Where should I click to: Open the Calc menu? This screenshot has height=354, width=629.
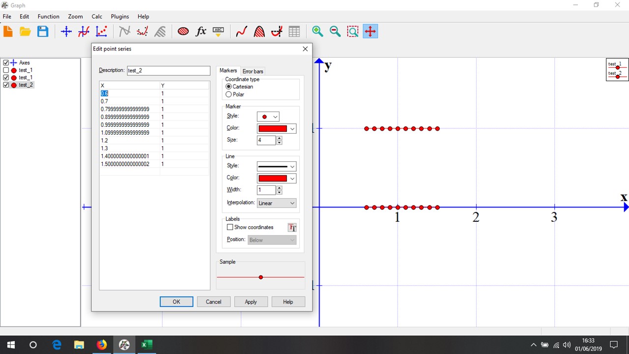tap(97, 16)
